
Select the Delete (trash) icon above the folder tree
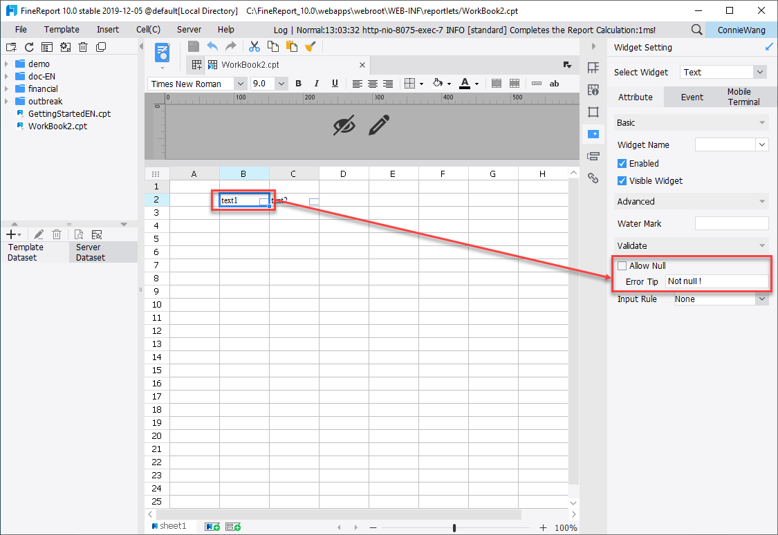(x=83, y=46)
